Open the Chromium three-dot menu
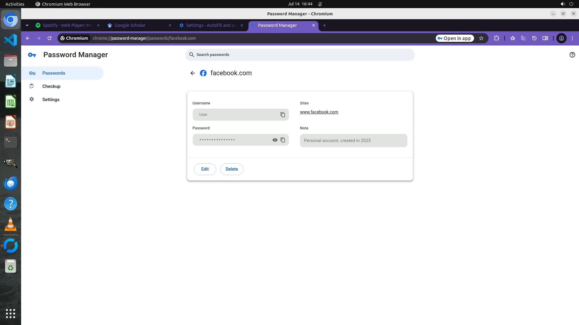The height and width of the screenshot is (325, 579). (572, 38)
